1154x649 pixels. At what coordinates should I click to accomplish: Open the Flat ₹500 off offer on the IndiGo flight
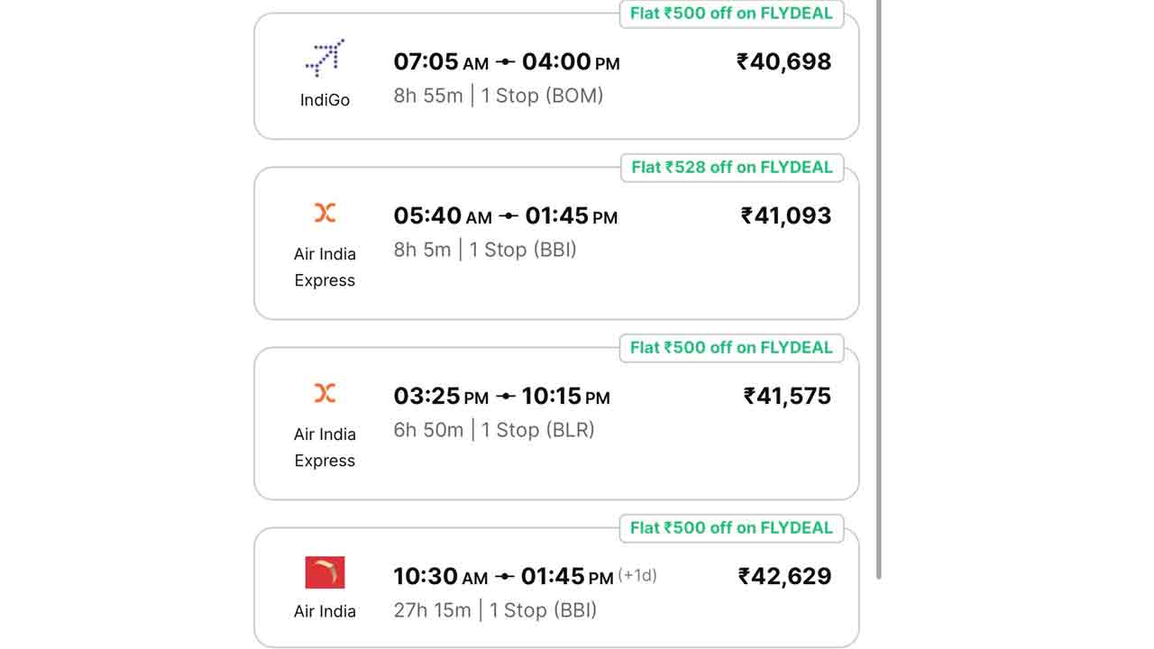(731, 14)
